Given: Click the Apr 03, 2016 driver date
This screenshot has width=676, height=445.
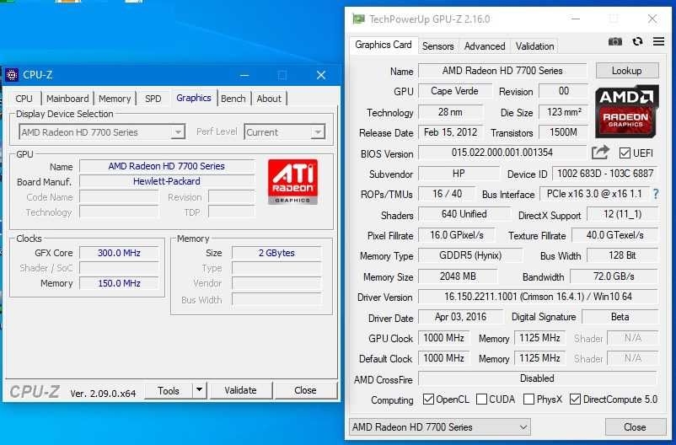Looking at the screenshot, I should (461, 317).
